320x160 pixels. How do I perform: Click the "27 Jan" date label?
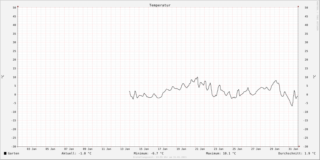pos(256,149)
